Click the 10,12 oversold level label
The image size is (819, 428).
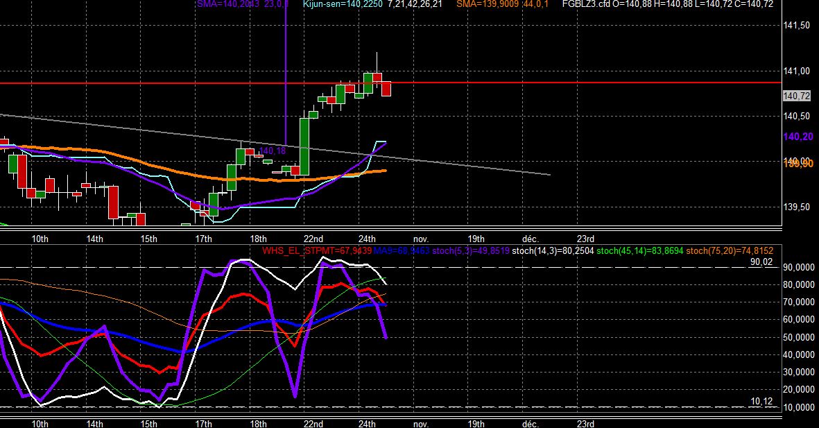[x=761, y=402]
